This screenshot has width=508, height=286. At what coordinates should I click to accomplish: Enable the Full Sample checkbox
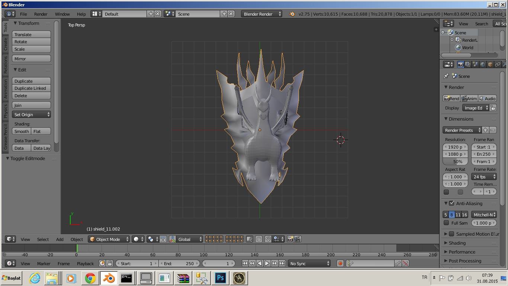[446, 223]
